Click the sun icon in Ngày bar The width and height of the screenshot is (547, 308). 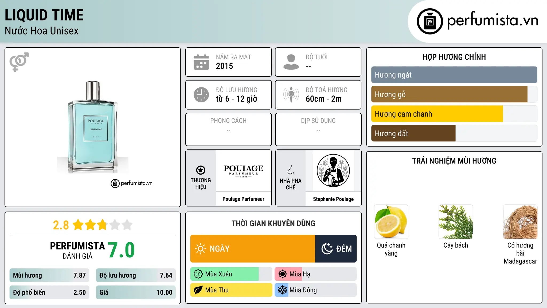point(200,249)
